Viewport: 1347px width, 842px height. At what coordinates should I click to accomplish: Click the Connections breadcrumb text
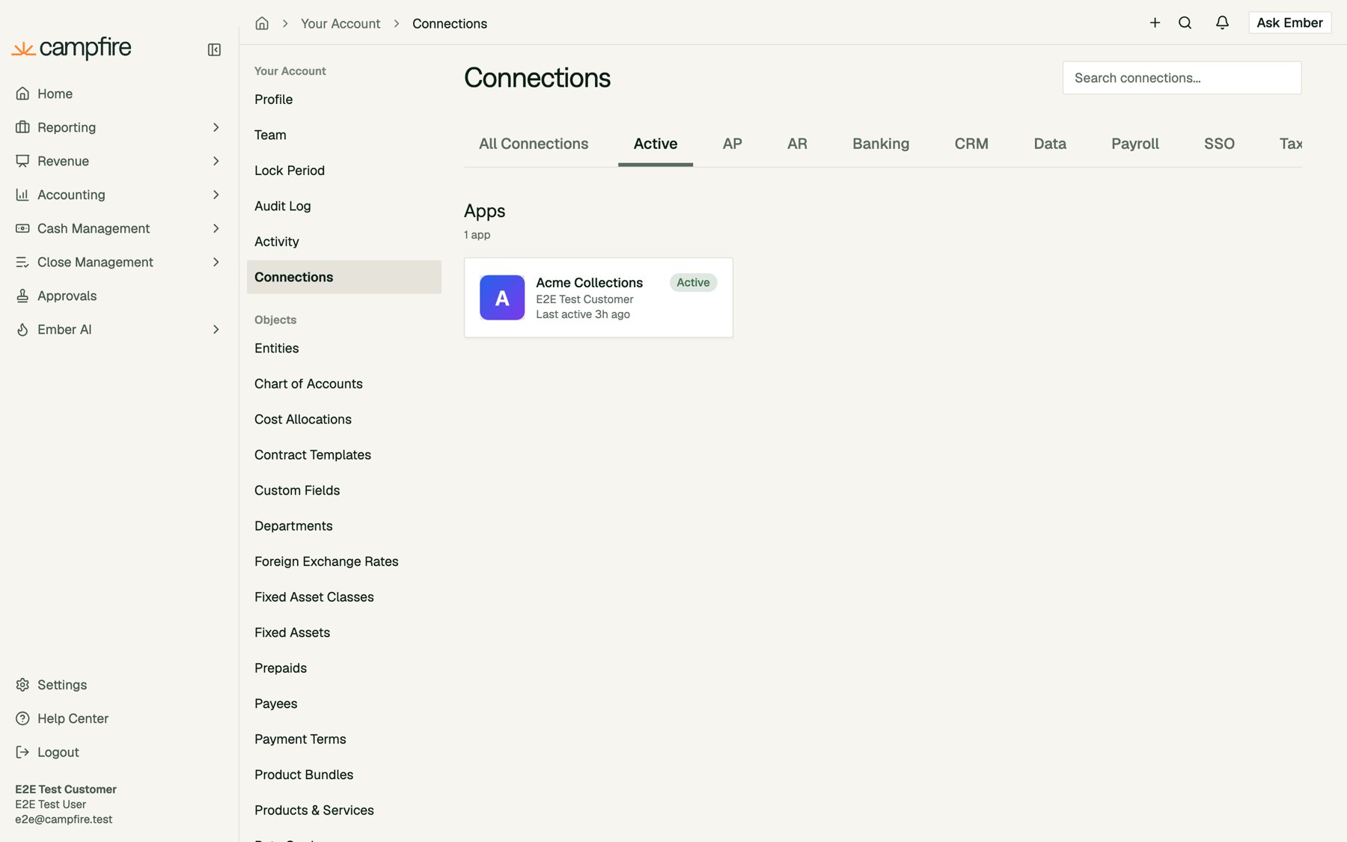(x=450, y=23)
